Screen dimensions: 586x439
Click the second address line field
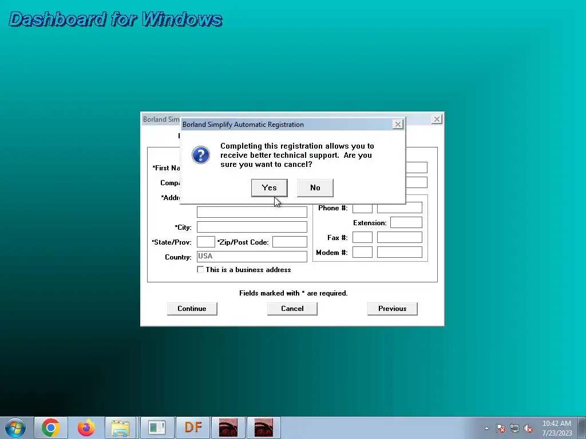click(252, 212)
